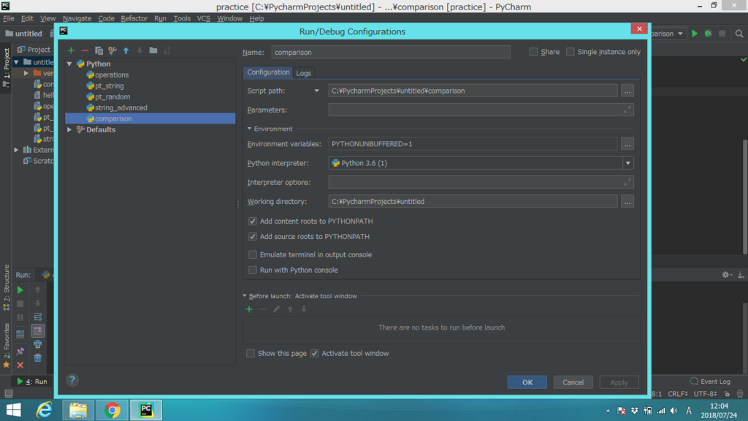Viewport: 748px width, 421px height.
Task: Open Google Chrome from taskbar
Action: point(112,410)
